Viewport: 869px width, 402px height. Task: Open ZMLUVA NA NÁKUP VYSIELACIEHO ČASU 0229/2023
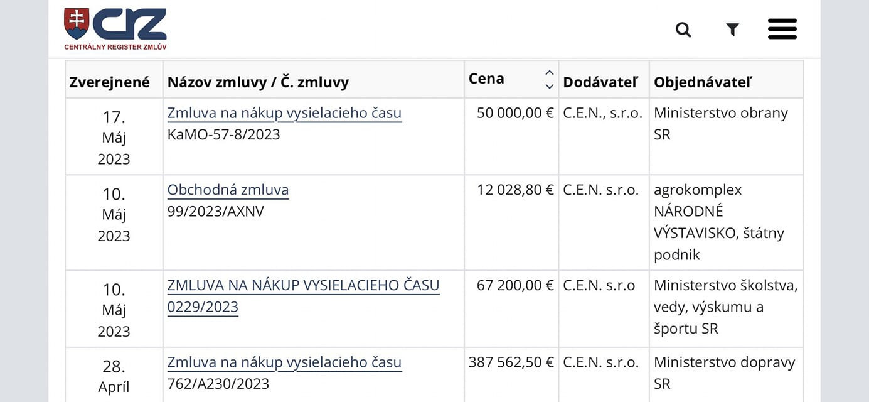pos(303,286)
